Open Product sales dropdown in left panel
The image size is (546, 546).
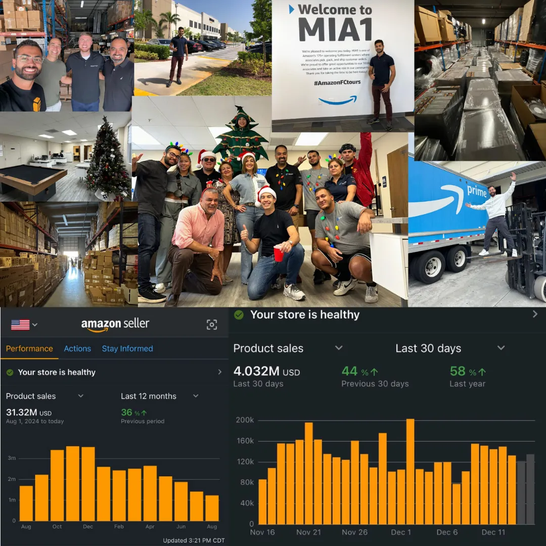(x=44, y=396)
